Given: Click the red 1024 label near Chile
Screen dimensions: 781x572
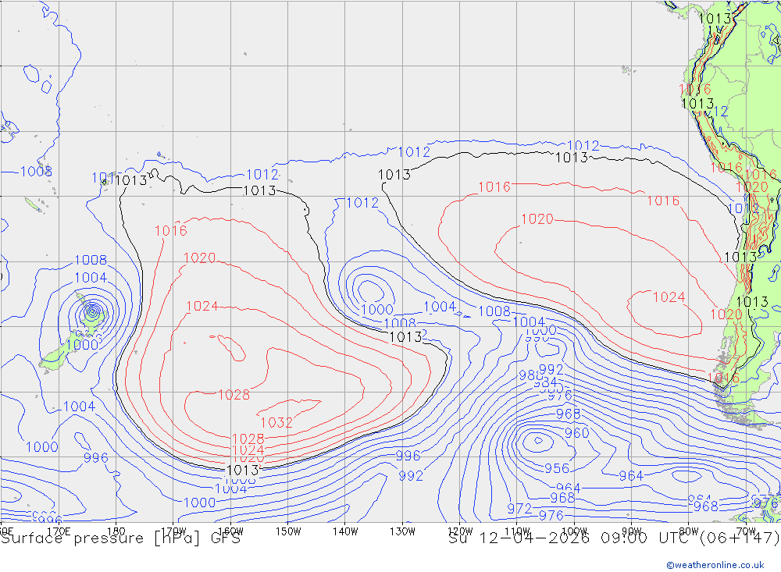Looking at the screenshot, I should (x=669, y=297).
